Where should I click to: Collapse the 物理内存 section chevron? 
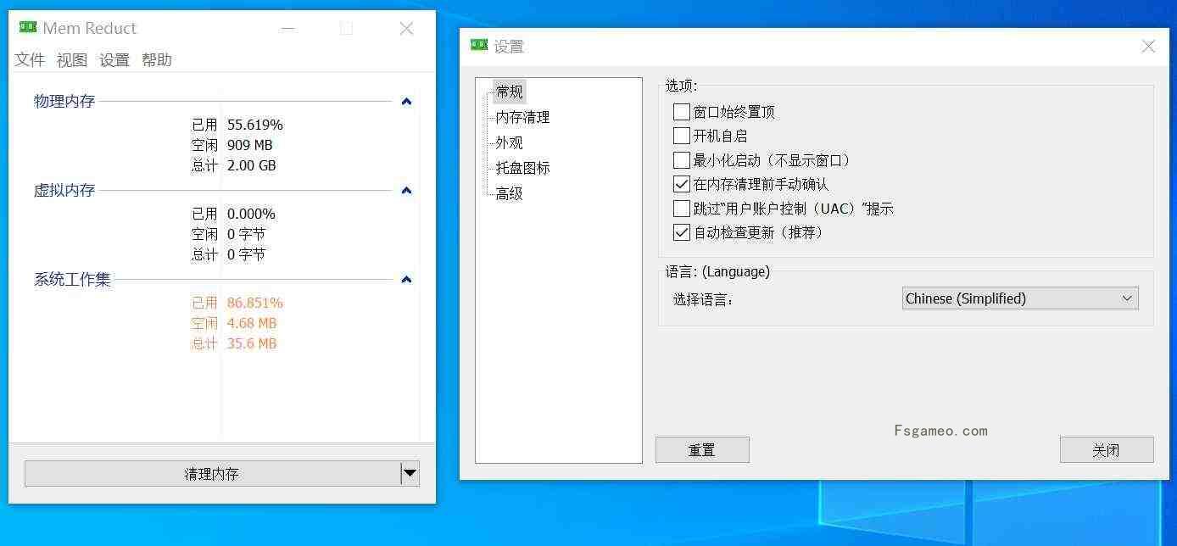[x=406, y=102]
